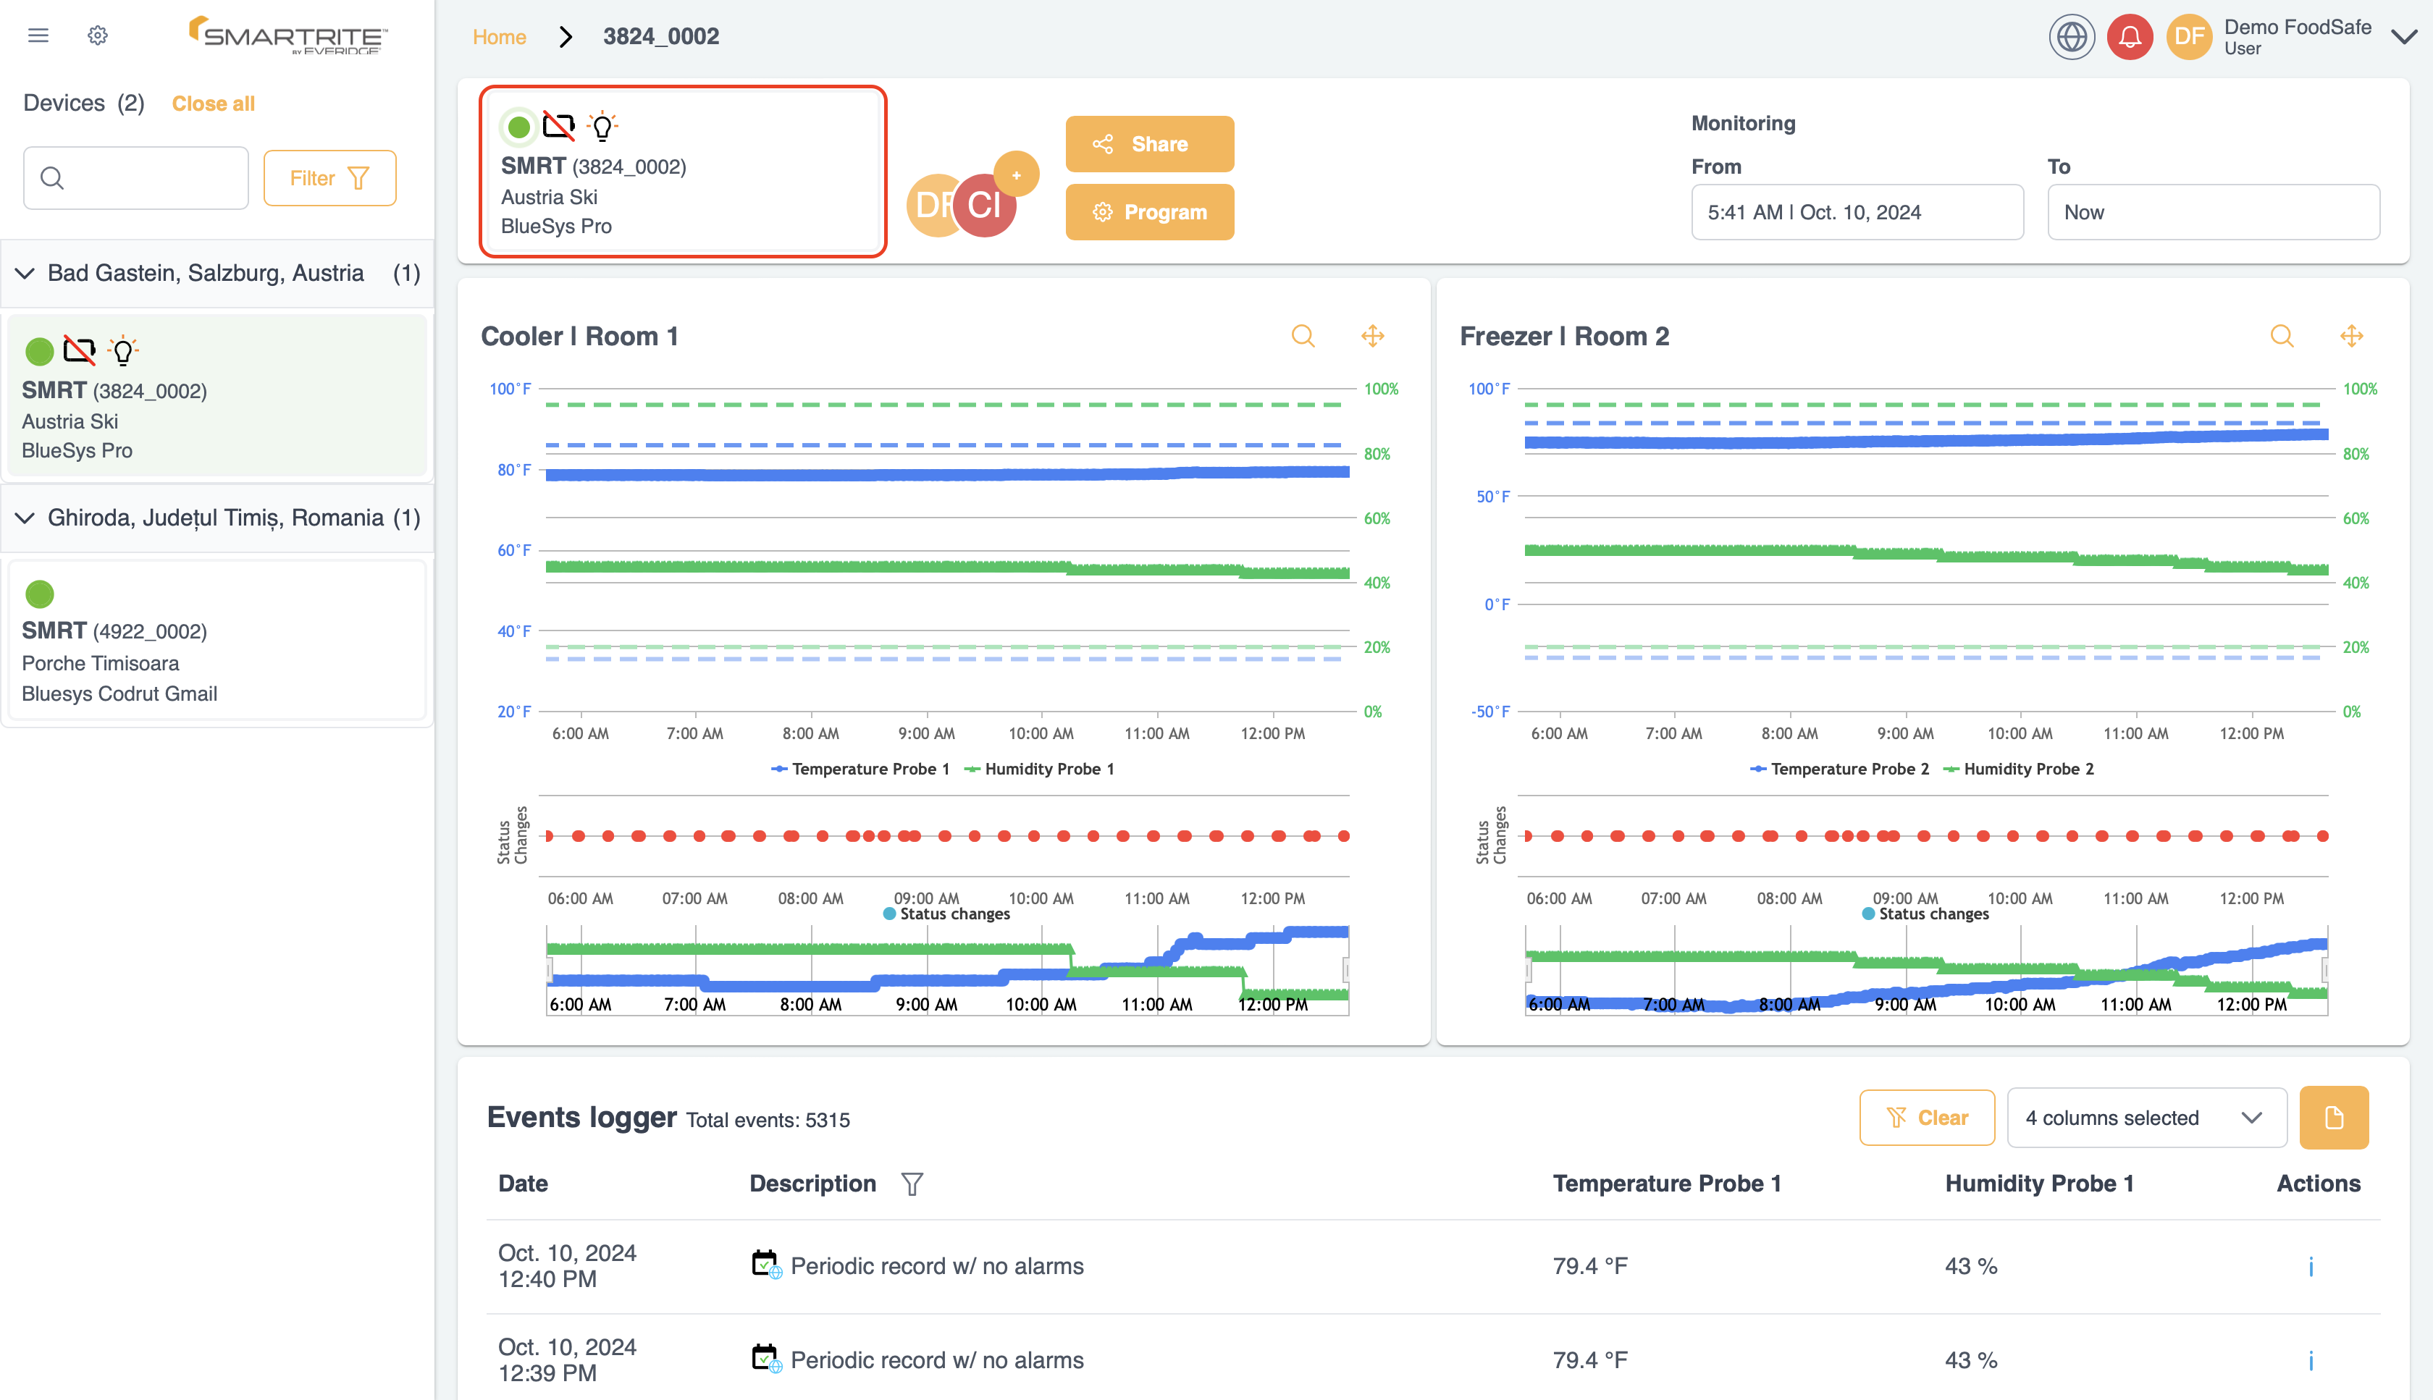Click the monitoring From date field
This screenshot has width=2433, height=1400.
click(1857, 211)
